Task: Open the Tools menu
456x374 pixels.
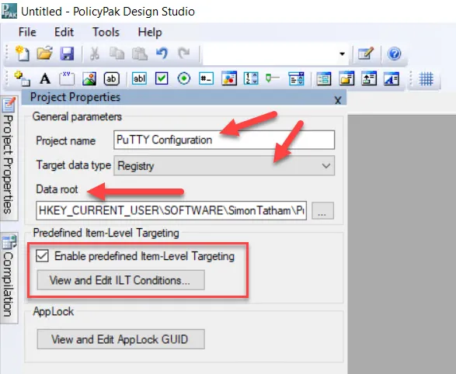Action: [106, 32]
